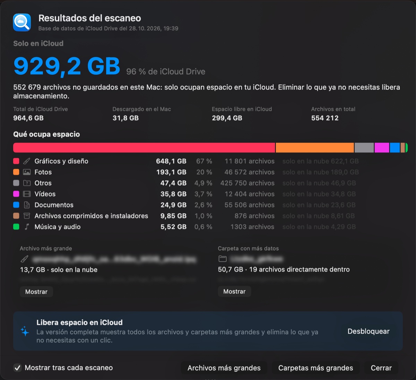
Task: Click the red segment of the storage bar
Action: 144,148
